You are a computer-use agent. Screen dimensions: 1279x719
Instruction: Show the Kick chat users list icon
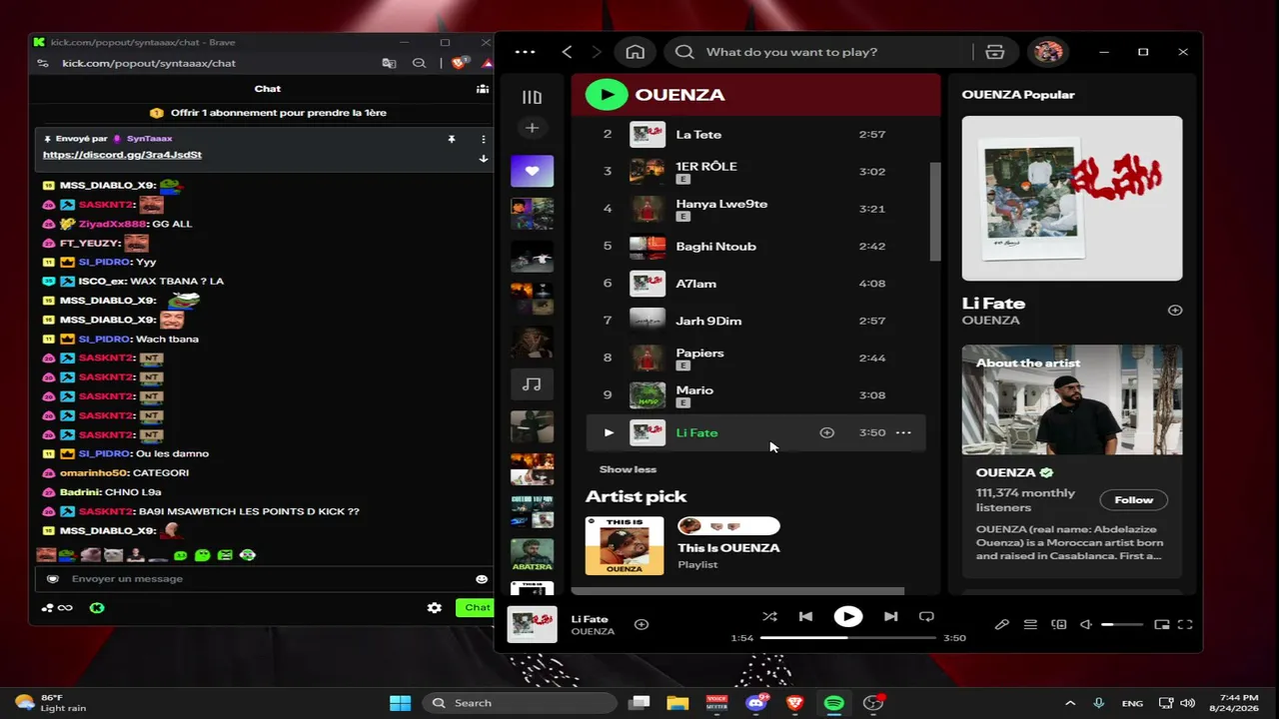483,89
